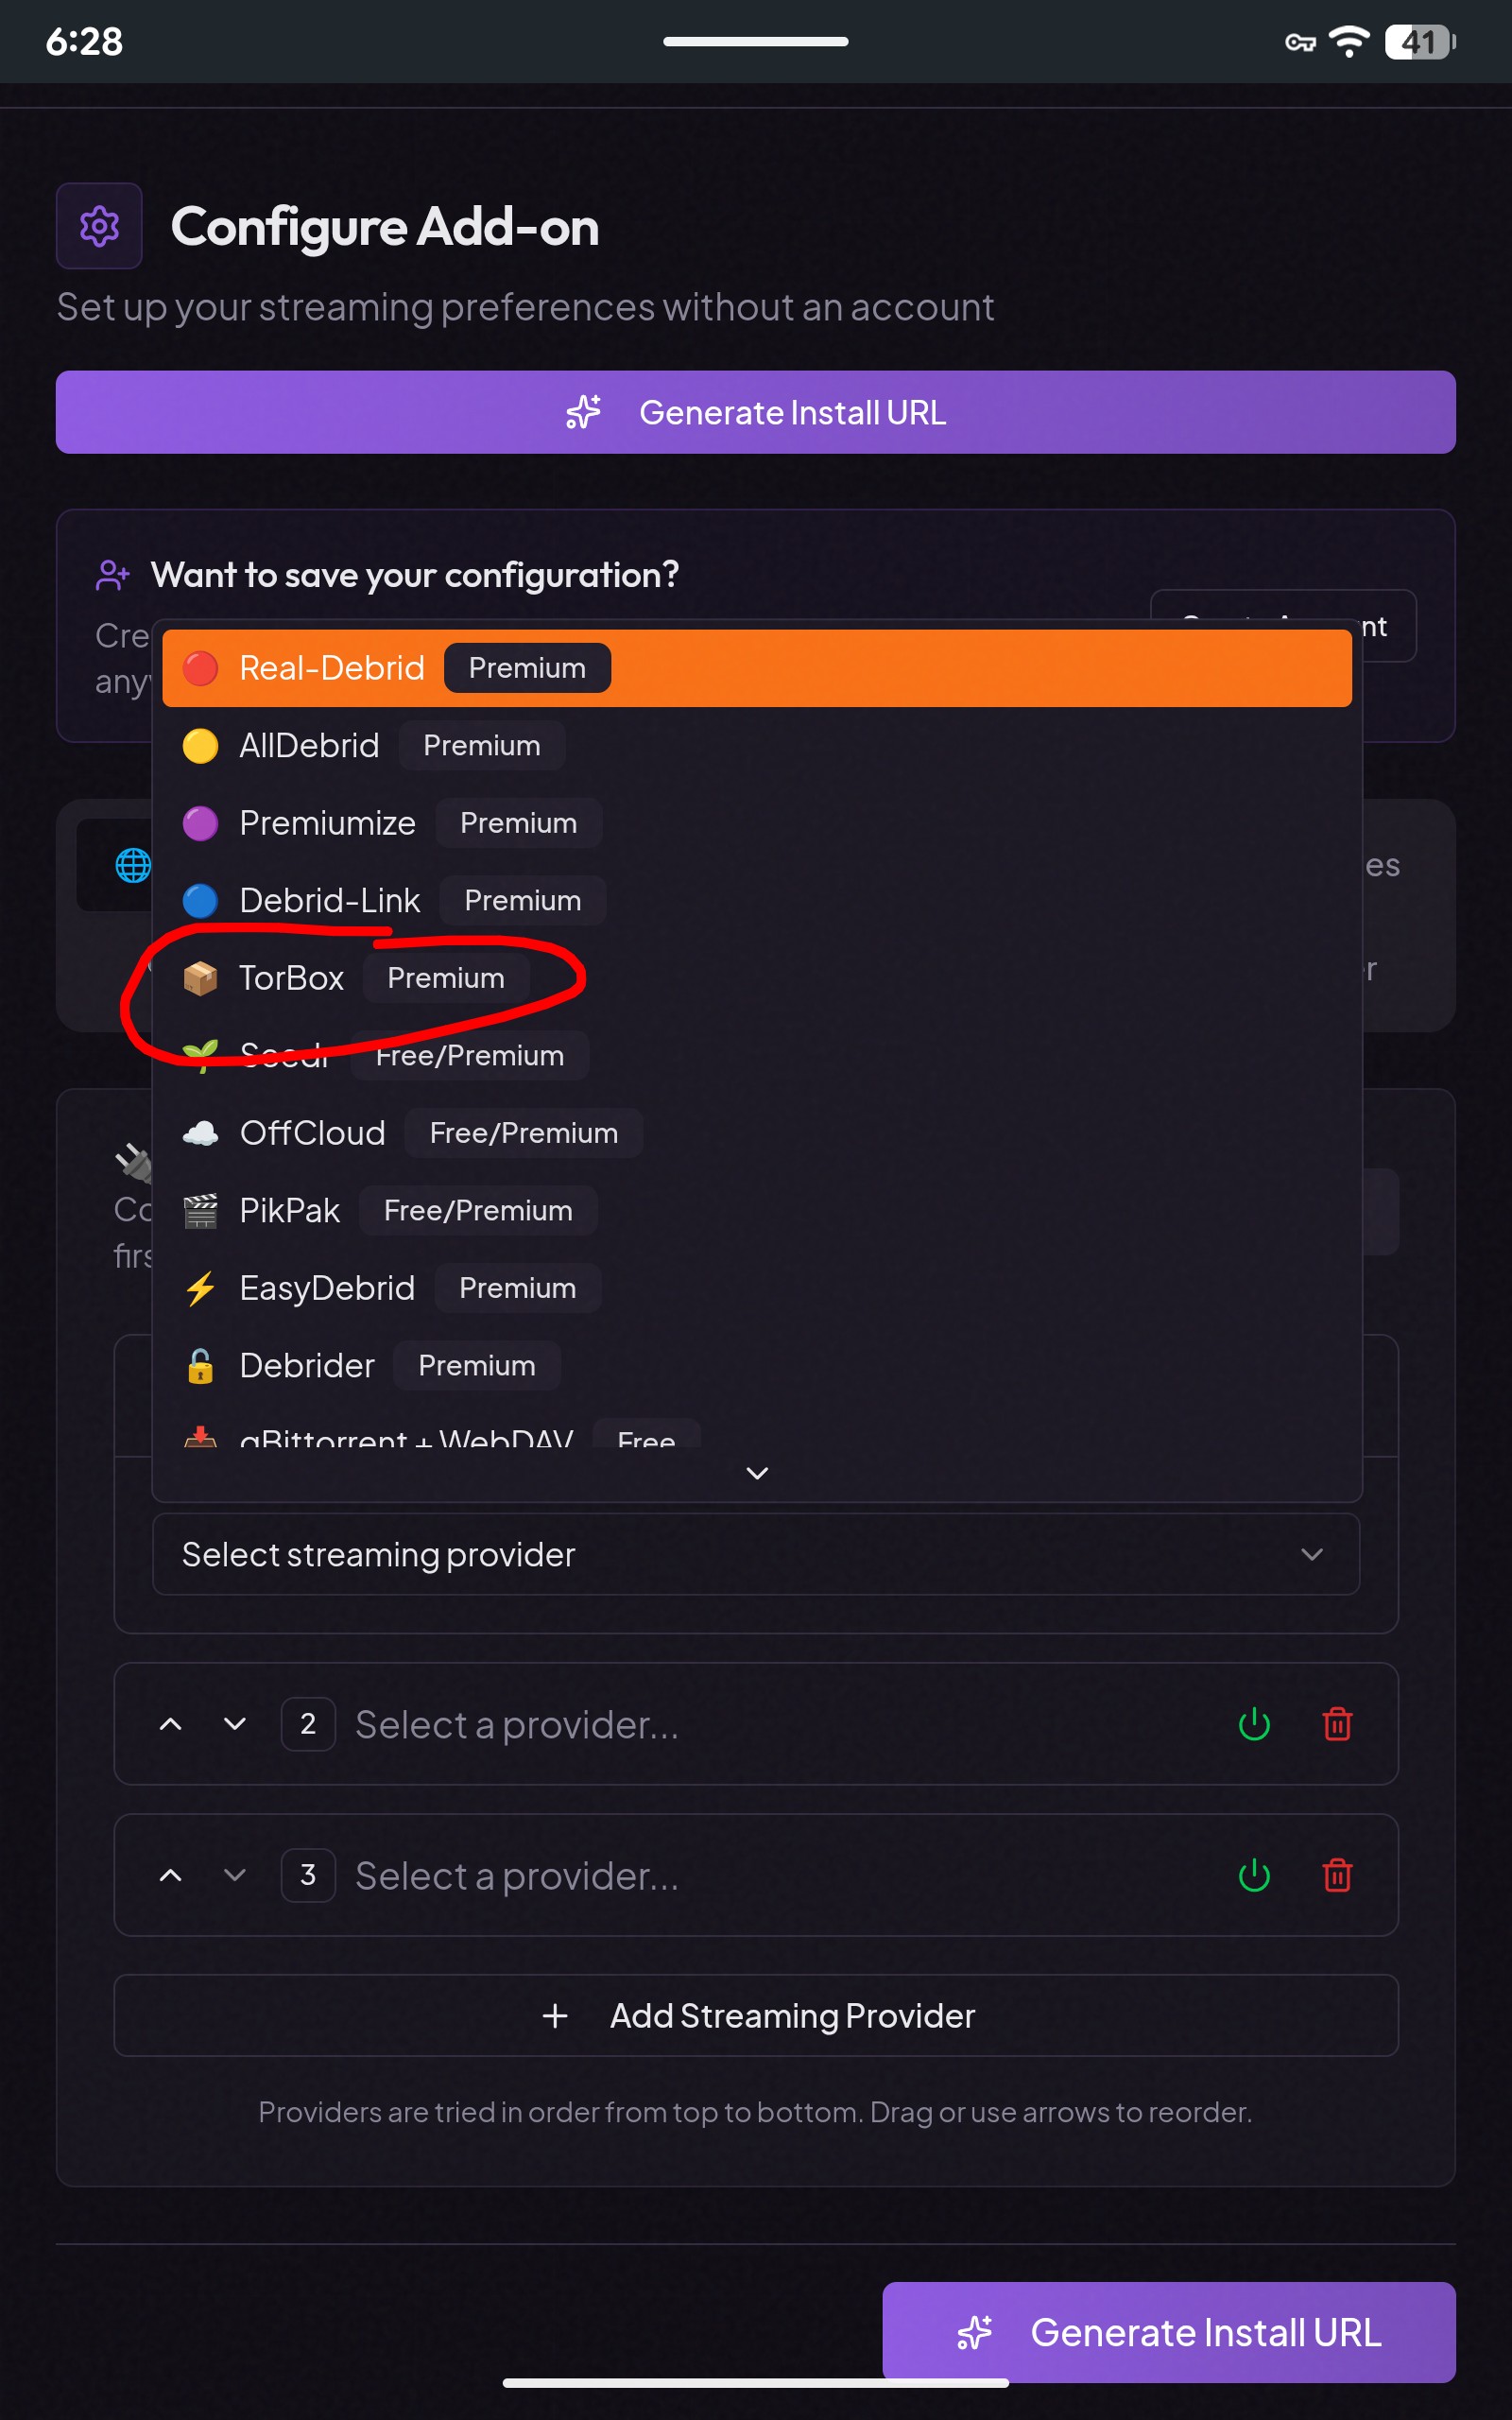This screenshot has height=2420, width=1512.
Task: Toggle power switch for provider 3
Action: pos(1254,1875)
